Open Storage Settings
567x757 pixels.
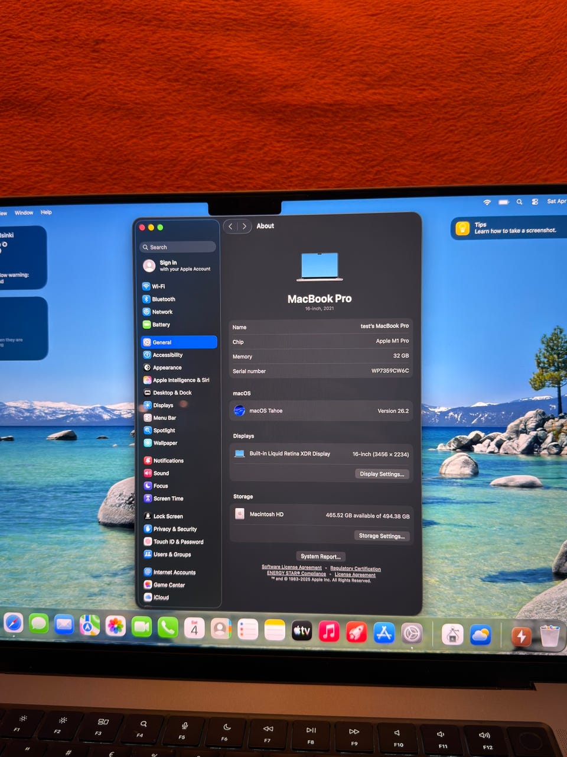pyautogui.click(x=382, y=536)
